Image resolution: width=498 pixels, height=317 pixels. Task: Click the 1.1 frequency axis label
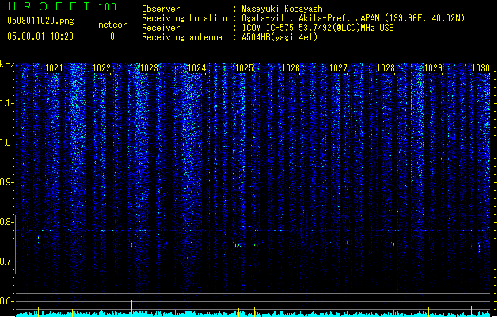[7, 103]
